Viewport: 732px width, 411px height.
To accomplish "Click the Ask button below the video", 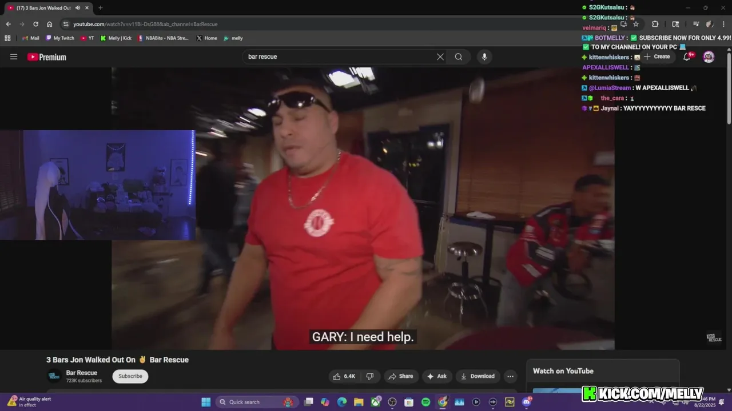I will coord(436,376).
